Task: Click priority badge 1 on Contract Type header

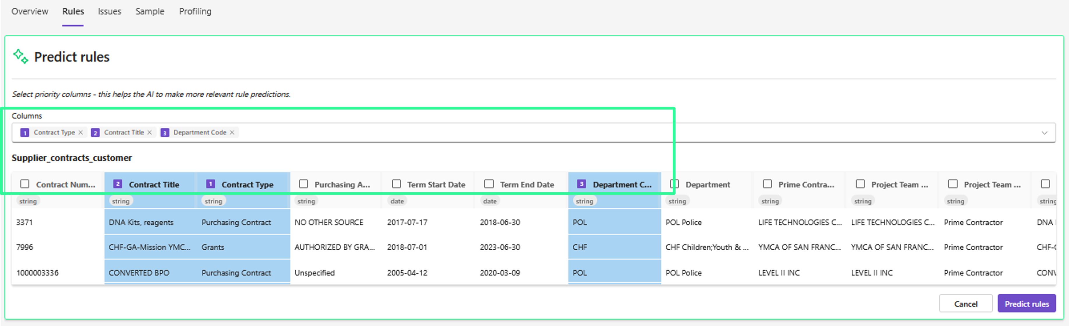Action: pyautogui.click(x=210, y=184)
